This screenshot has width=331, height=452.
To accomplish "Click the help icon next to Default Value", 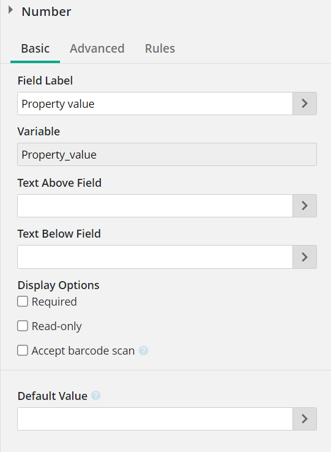I will (x=95, y=396).
